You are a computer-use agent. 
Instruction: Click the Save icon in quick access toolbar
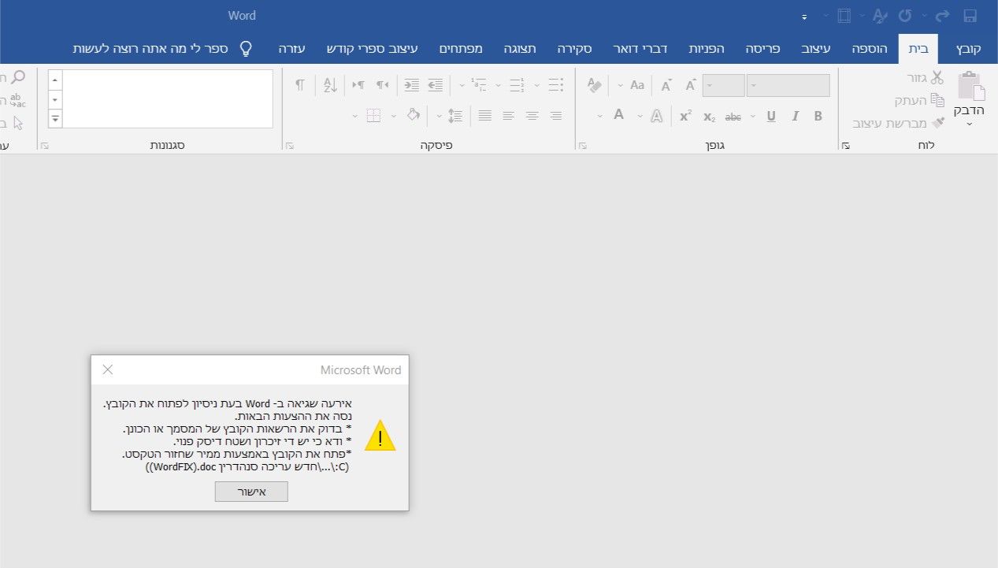point(970,16)
